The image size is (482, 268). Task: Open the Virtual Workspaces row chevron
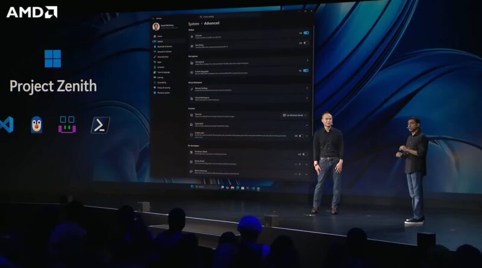[307, 98]
